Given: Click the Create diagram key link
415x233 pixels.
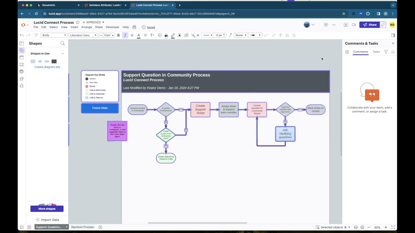Looking at the screenshot, I should pos(47,67).
